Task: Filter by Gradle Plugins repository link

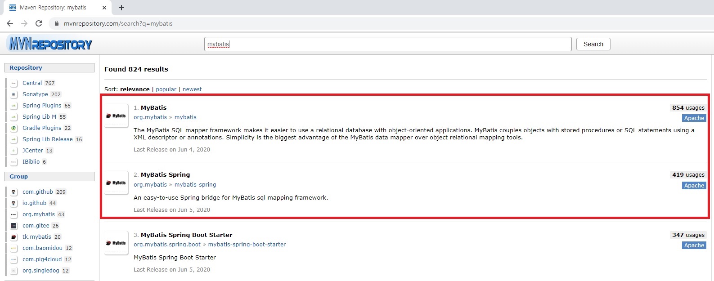Action: click(42, 128)
